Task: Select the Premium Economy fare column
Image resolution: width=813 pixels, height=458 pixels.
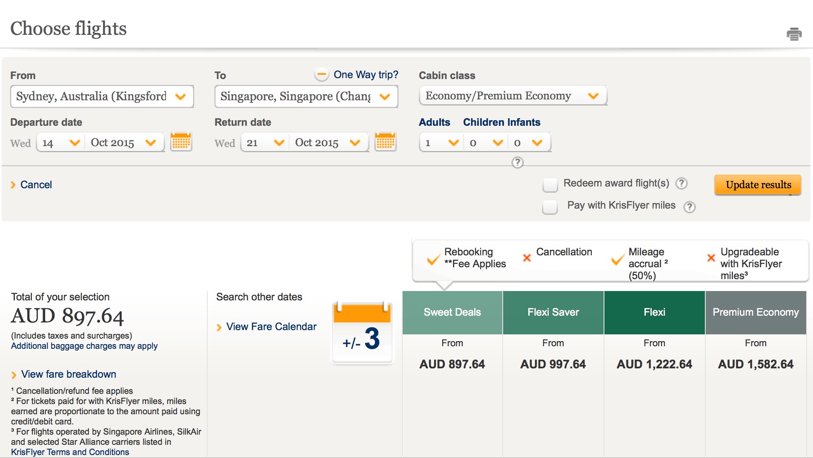Action: (x=756, y=313)
